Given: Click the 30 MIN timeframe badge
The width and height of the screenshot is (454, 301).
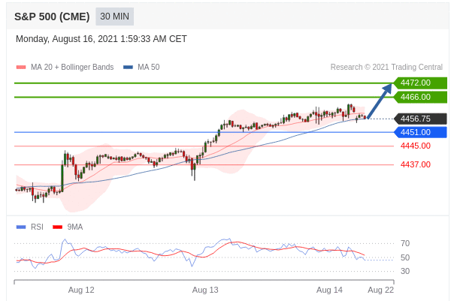Looking at the screenshot, I should [x=115, y=17].
